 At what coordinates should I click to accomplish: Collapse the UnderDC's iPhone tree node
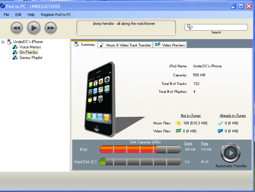click(x=3, y=42)
